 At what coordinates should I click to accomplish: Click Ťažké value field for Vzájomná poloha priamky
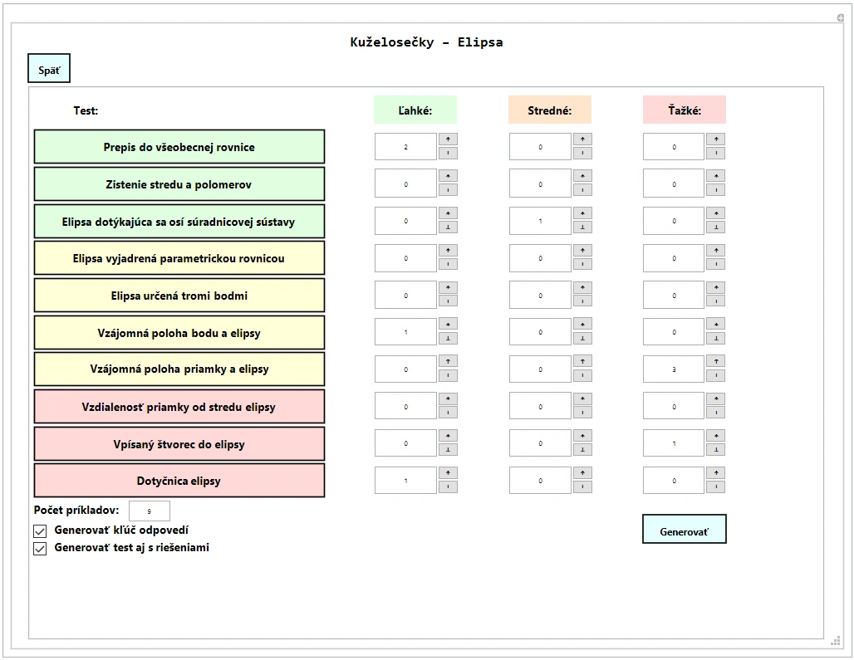click(x=674, y=369)
